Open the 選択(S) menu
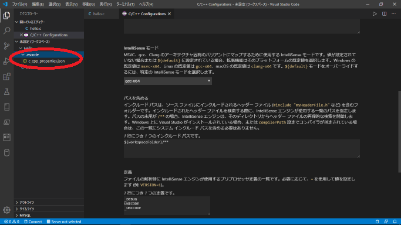401x225 pixels. 55,4
